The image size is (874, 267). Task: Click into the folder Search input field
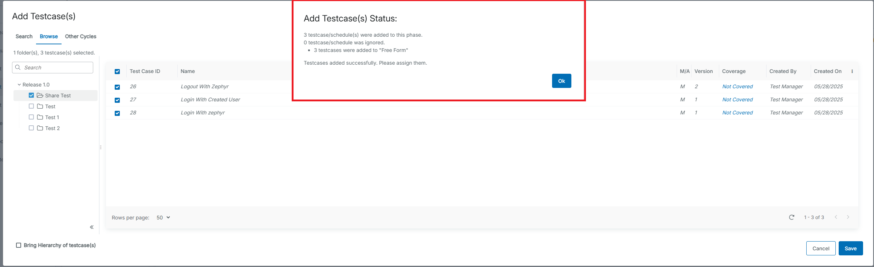tap(56, 68)
